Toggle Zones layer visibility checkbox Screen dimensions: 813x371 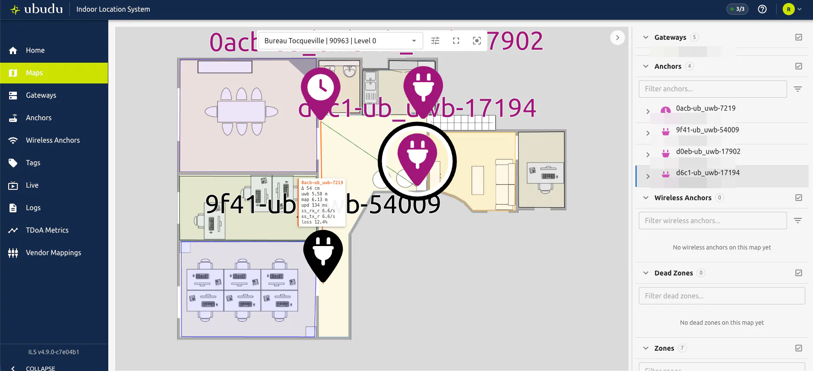pyautogui.click(x=799, y=348)
